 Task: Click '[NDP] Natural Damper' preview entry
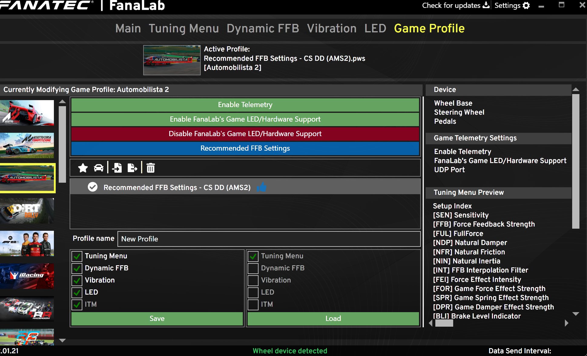470,243
